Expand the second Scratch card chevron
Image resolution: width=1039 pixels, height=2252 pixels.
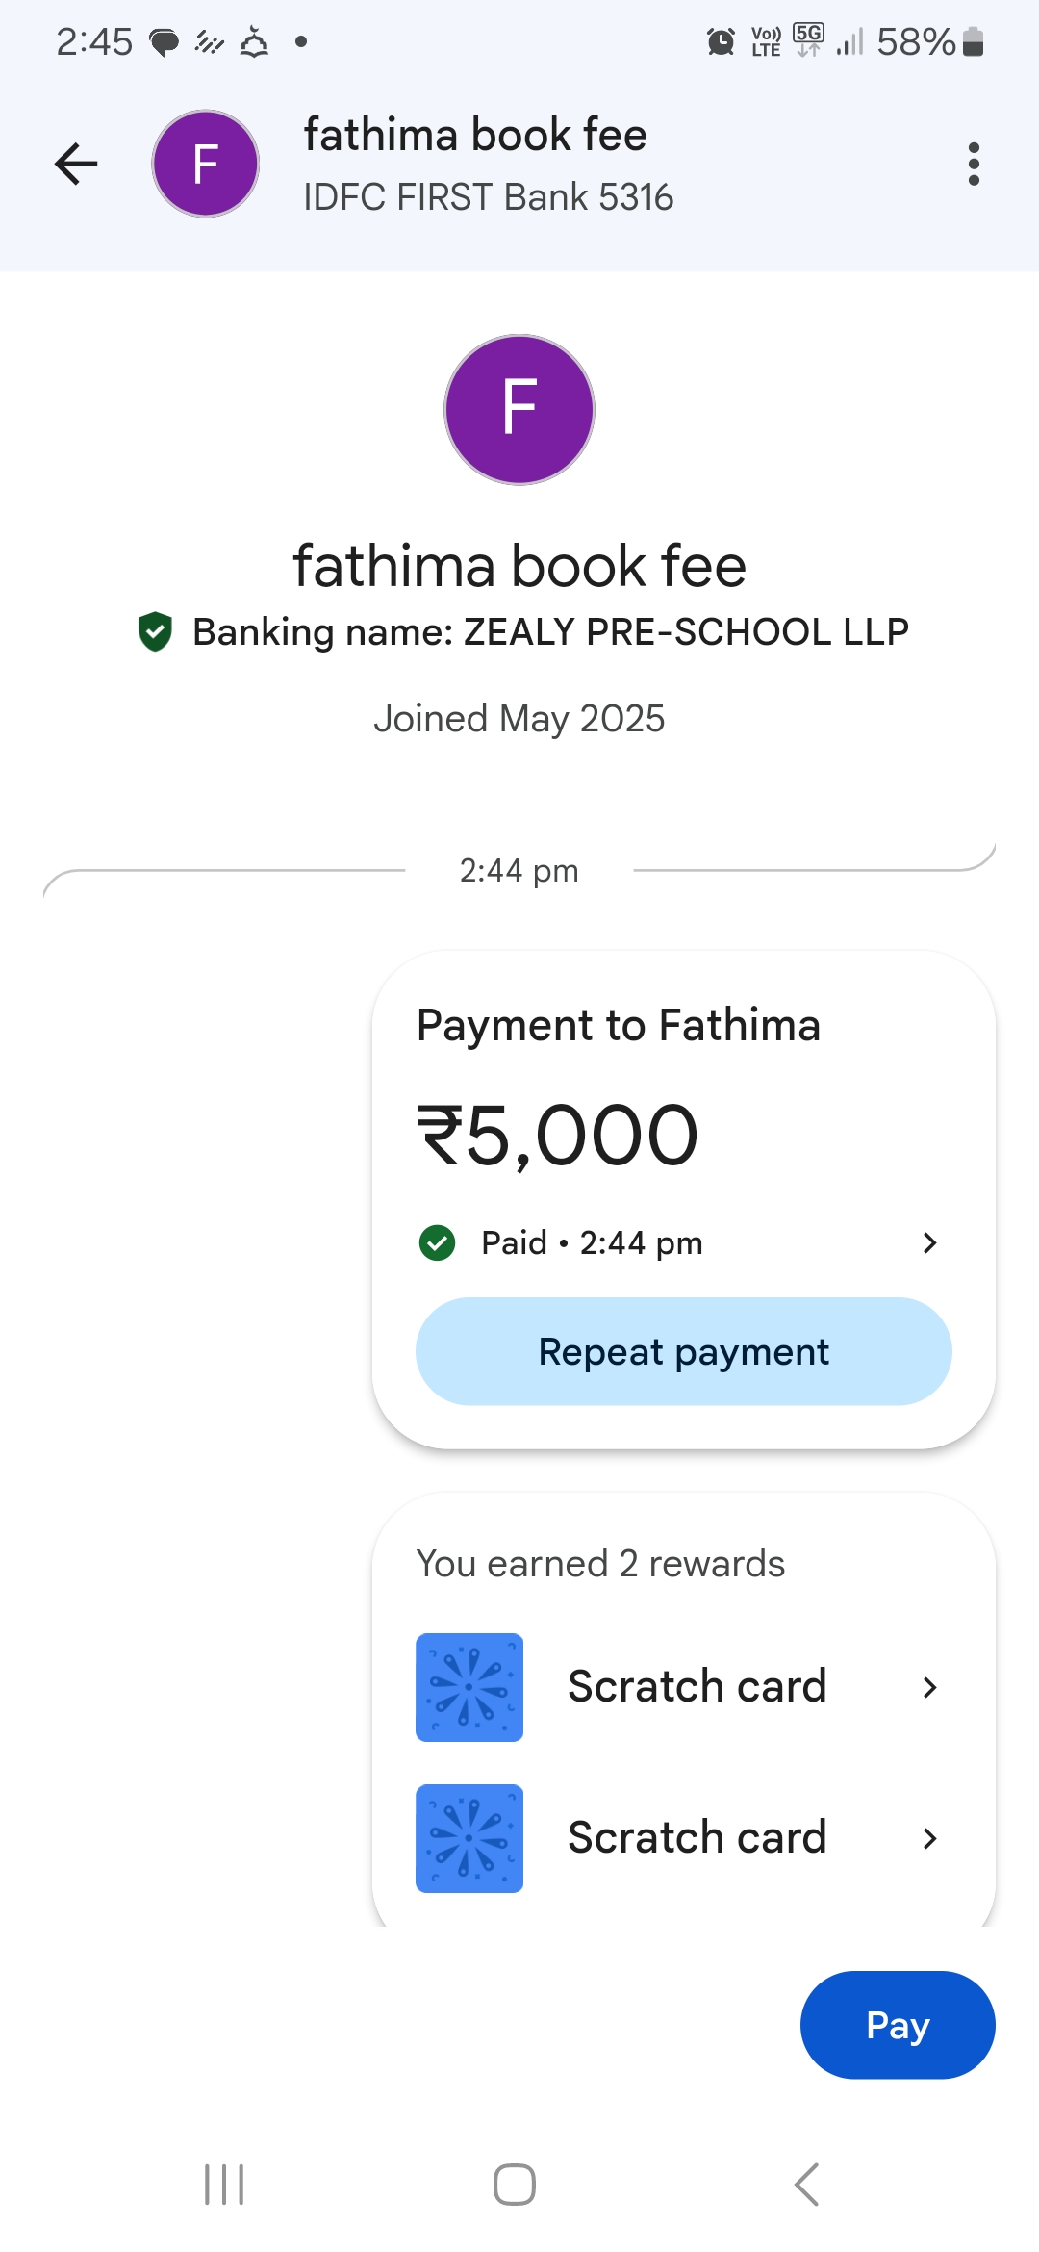(x=929, y=1838)
